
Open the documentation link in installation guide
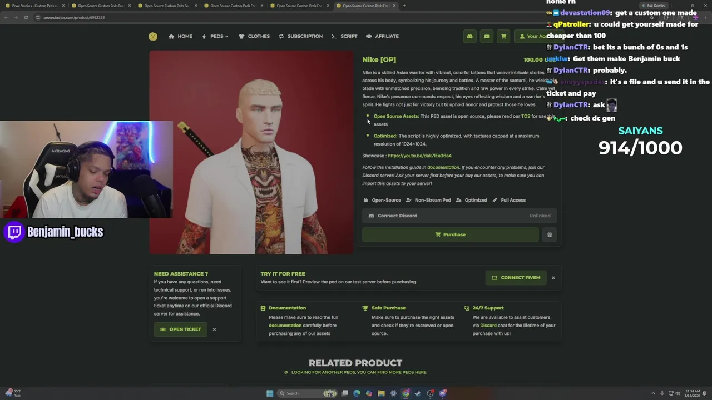[x=443, y=167]
